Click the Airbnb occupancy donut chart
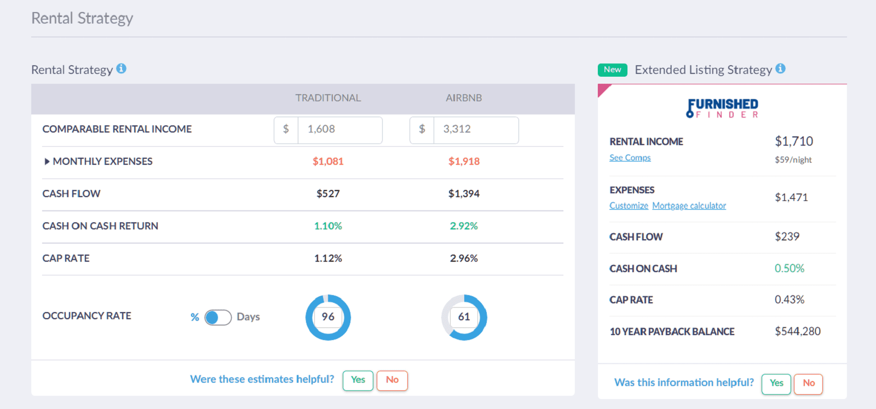Viewport: 876px width, 409px height. point(464,317)
